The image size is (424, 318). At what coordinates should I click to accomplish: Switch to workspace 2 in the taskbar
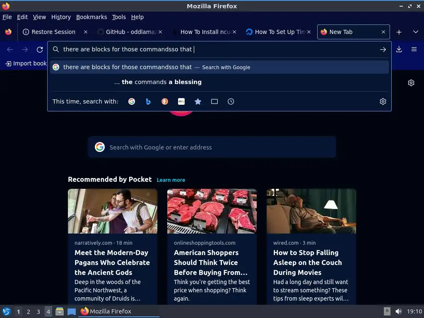point(29,312)
